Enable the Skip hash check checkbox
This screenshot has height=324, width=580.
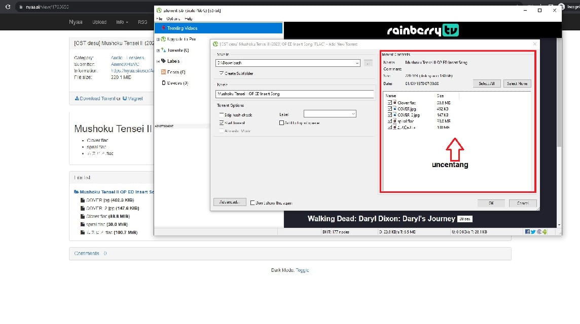click(x=221, y=115)
